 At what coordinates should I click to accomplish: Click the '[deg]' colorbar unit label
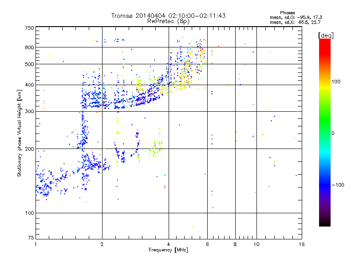[326, 35]
